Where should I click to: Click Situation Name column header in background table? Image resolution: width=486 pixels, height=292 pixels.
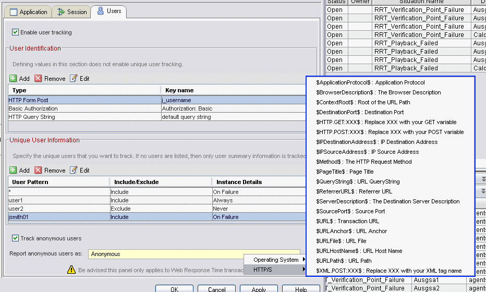pos(421,2)
